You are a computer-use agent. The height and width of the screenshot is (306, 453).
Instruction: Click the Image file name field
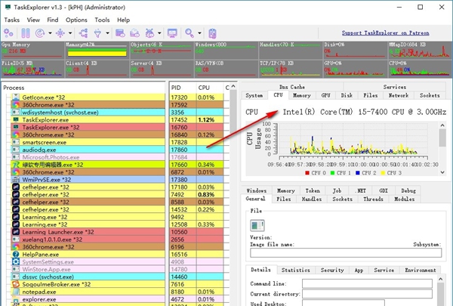pyautogui.click(x=346, y=253)
